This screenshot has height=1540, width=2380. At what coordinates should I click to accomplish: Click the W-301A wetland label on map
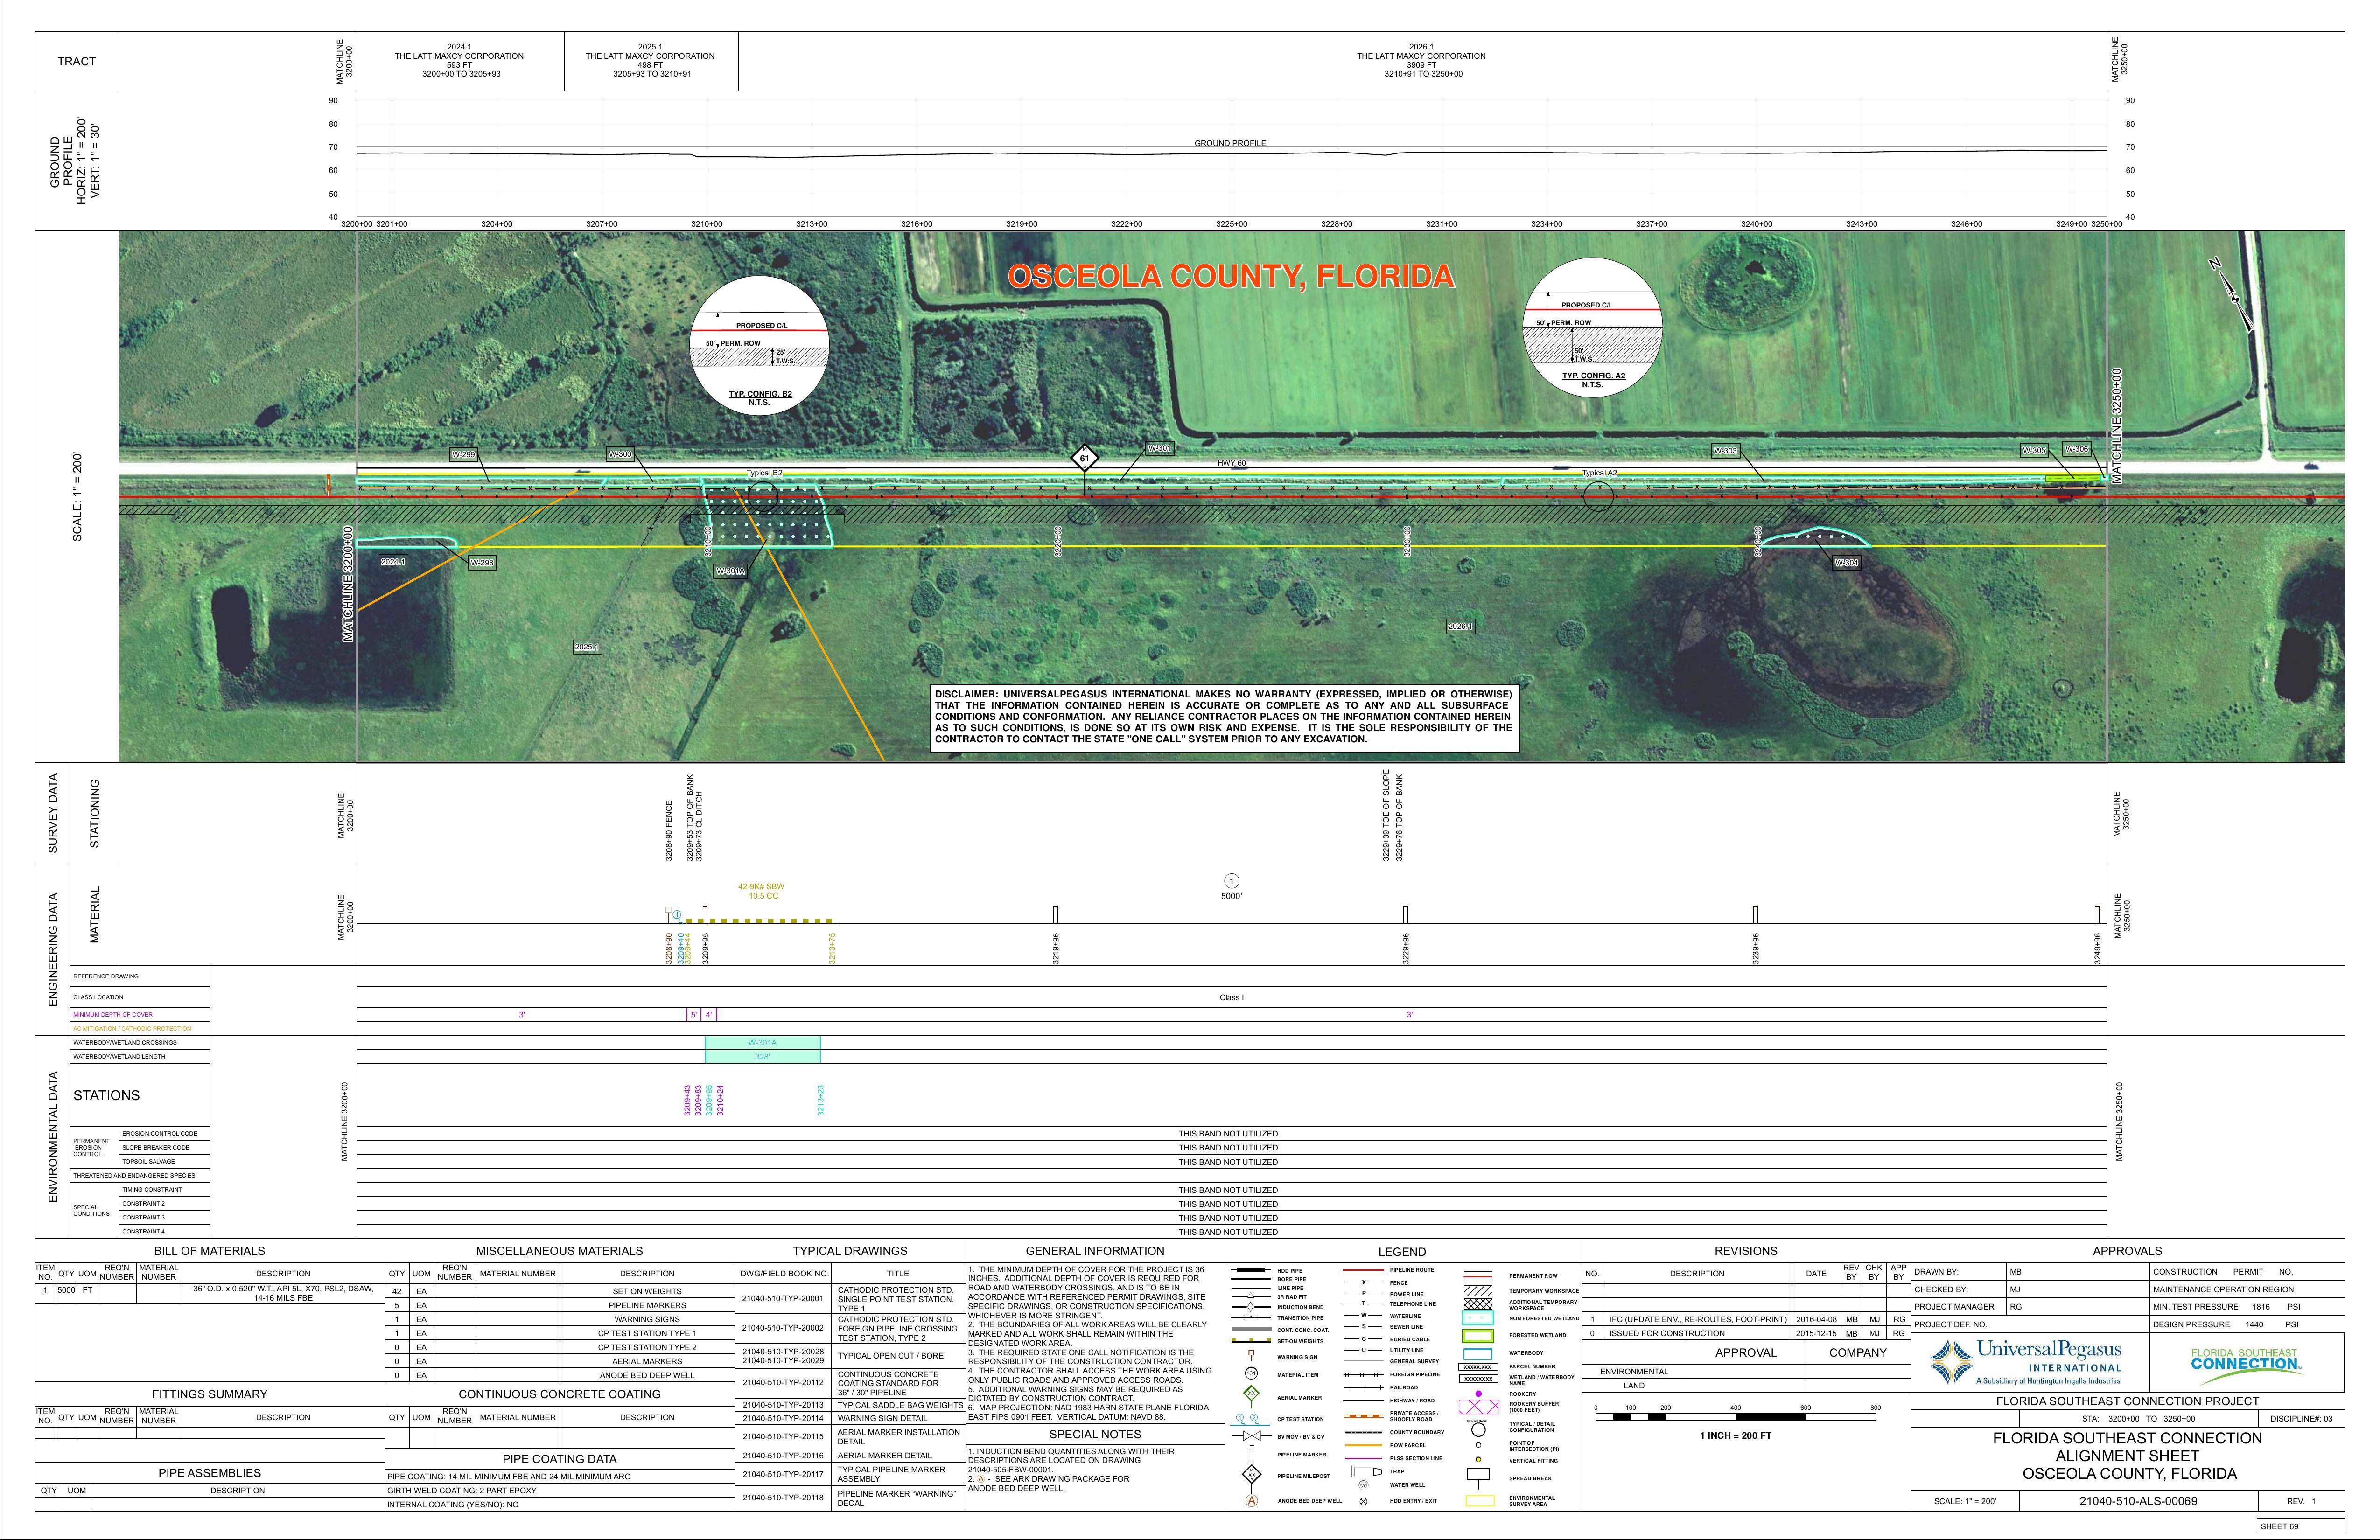pyautogui.click(x=731, y=571)
